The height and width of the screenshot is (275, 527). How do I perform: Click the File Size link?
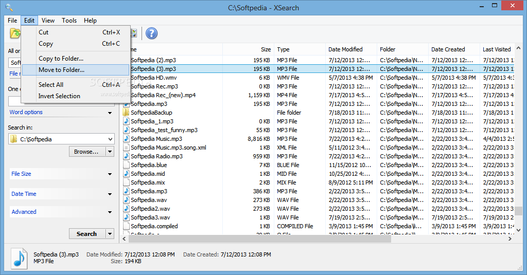pyautogui.click(x=21, y=174)
